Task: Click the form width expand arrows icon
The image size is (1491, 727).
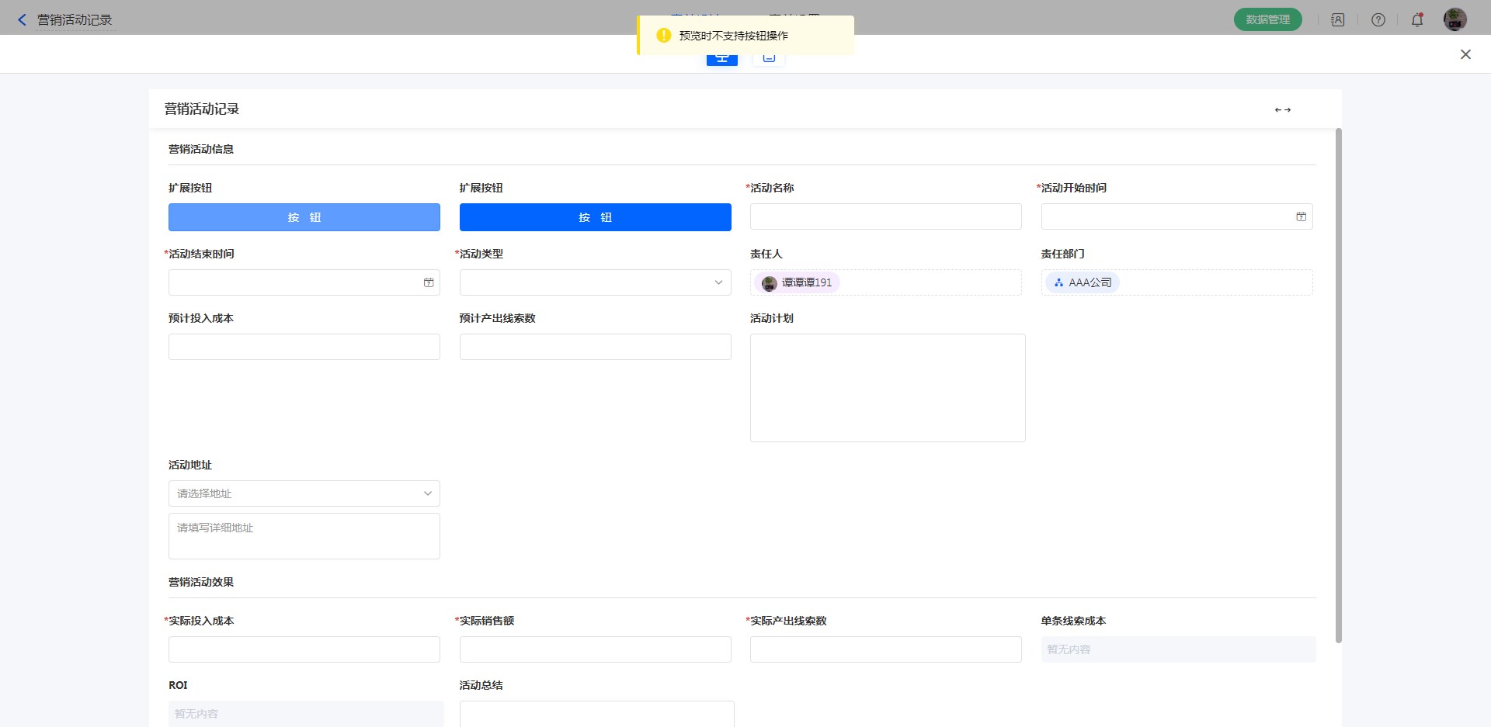Action: click(1282, 110)
